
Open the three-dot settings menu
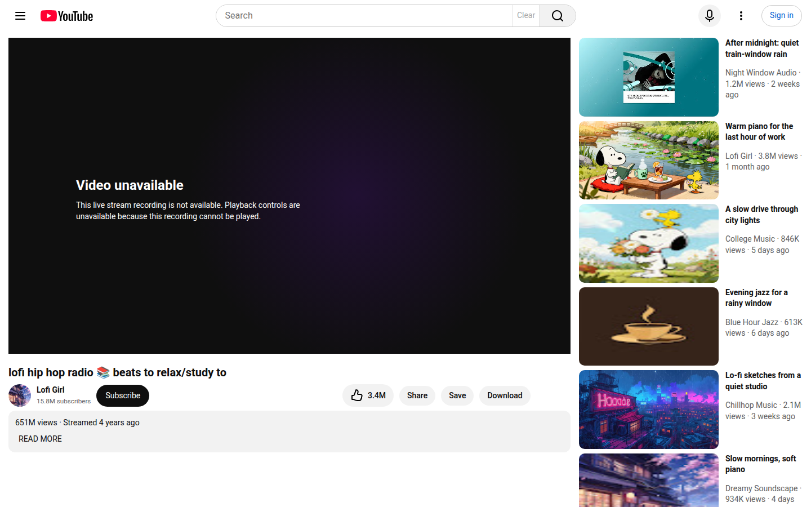coord(741,16)
